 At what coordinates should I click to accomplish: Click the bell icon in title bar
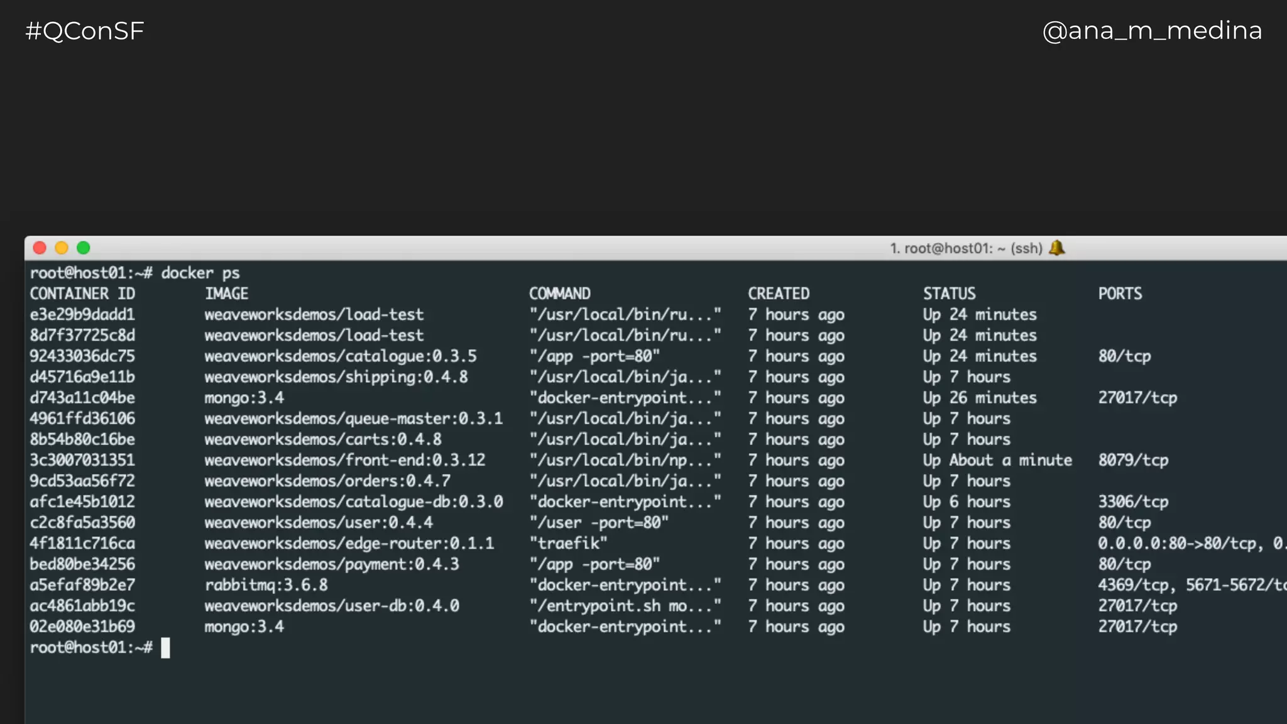coord(1057,248)
